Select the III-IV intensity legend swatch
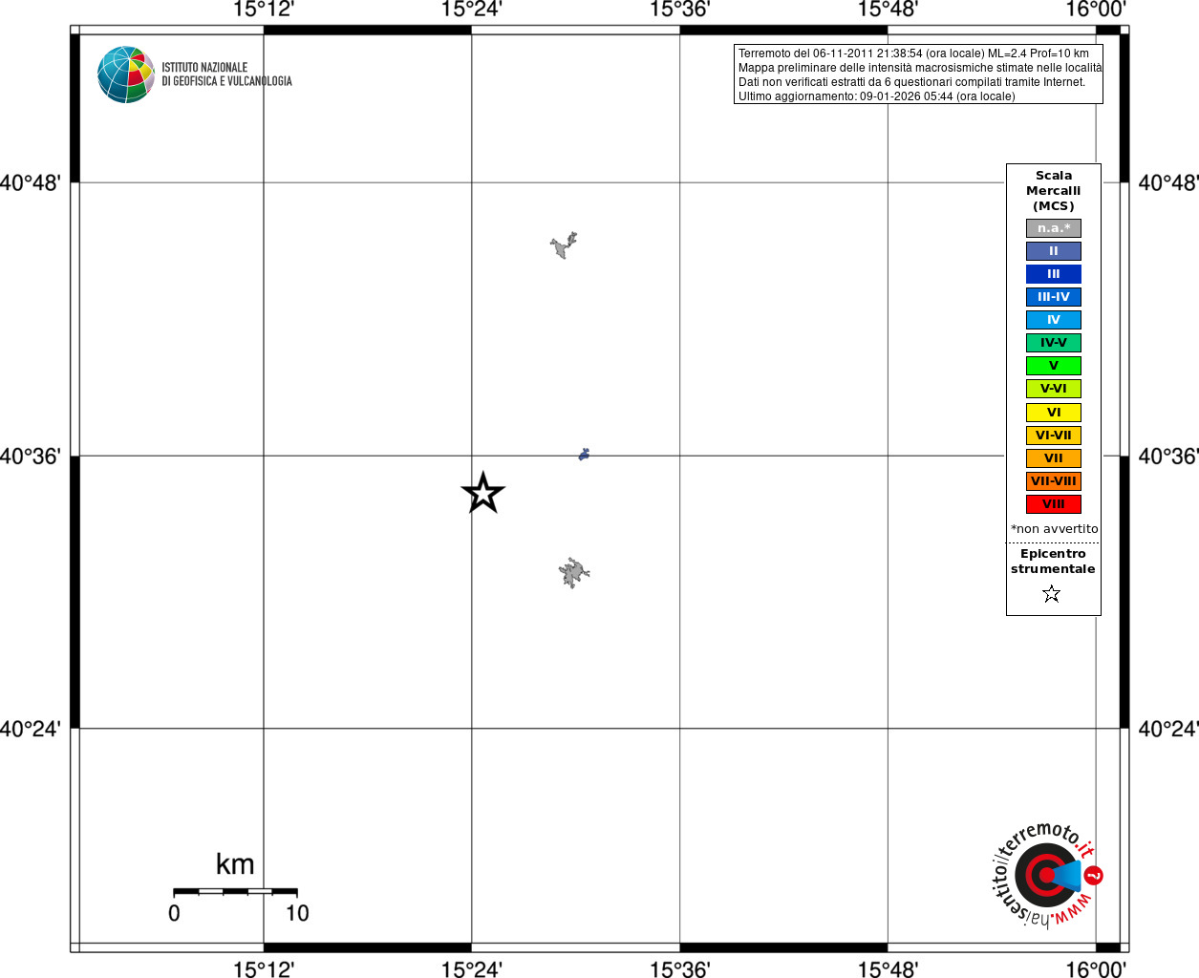Image resolution: width=1199 pixels, height=978 pixels. pos(1054,297)
